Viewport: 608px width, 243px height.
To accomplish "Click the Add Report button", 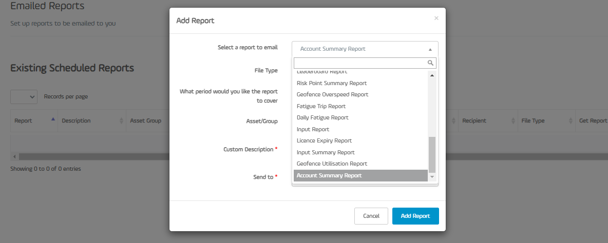I will (415, 216).
